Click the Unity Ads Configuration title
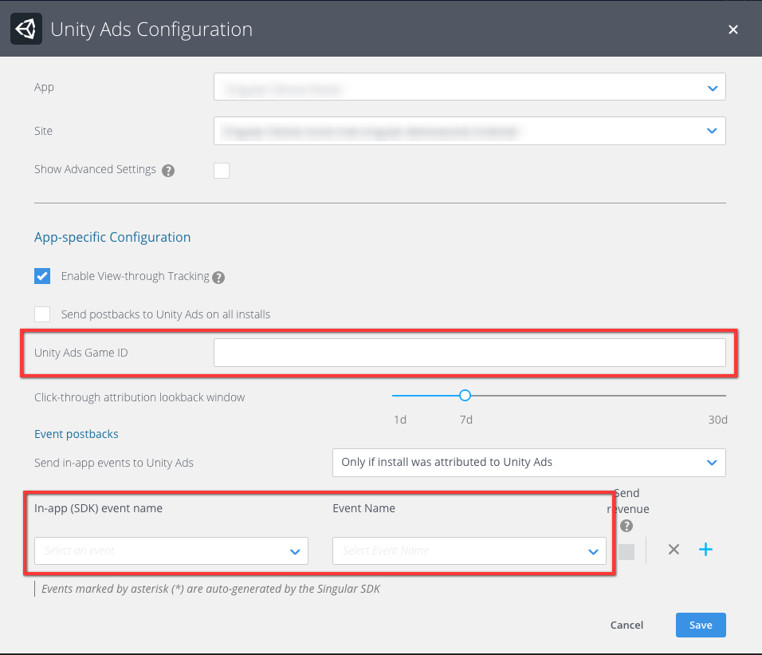 (151, 30)
